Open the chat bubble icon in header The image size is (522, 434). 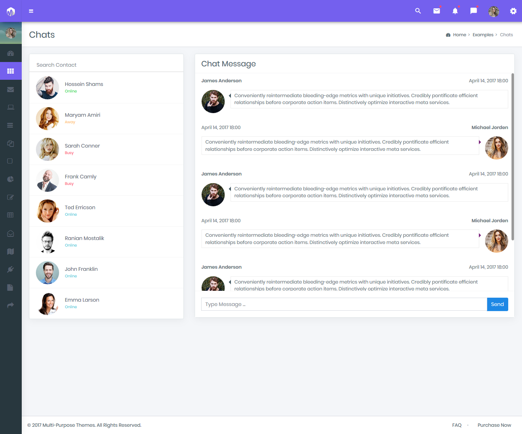(473, 11)
